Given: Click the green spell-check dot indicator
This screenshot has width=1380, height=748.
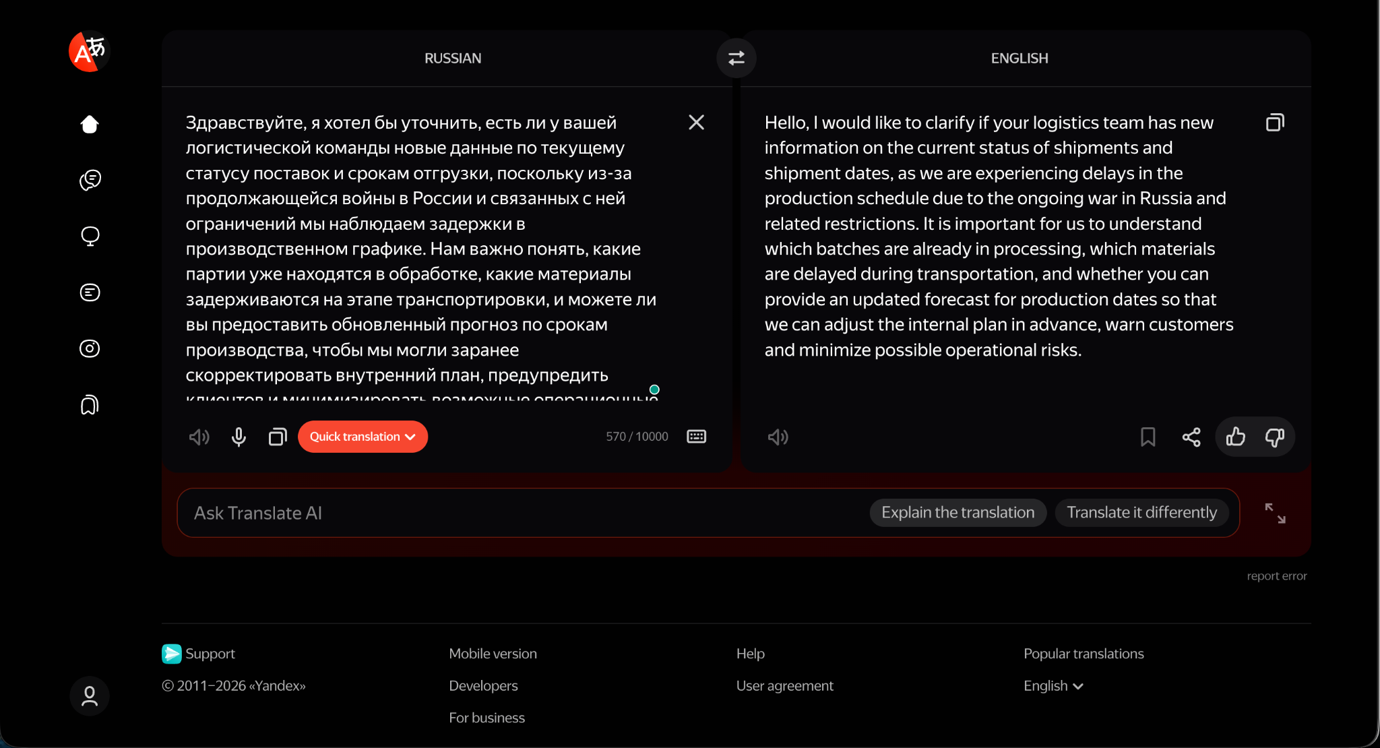Looking at the screenshot, I should click(x=654, y=389).
